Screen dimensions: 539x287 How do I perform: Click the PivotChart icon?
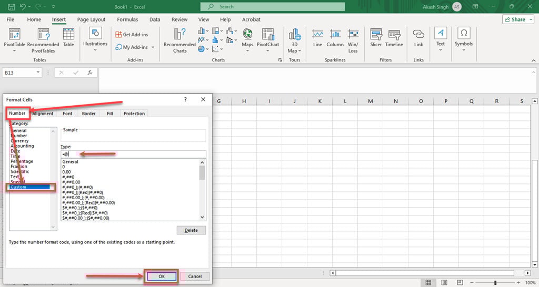(x=268, y=34)
